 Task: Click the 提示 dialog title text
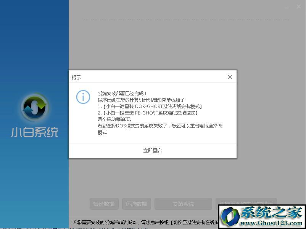(x=76, y=78)
